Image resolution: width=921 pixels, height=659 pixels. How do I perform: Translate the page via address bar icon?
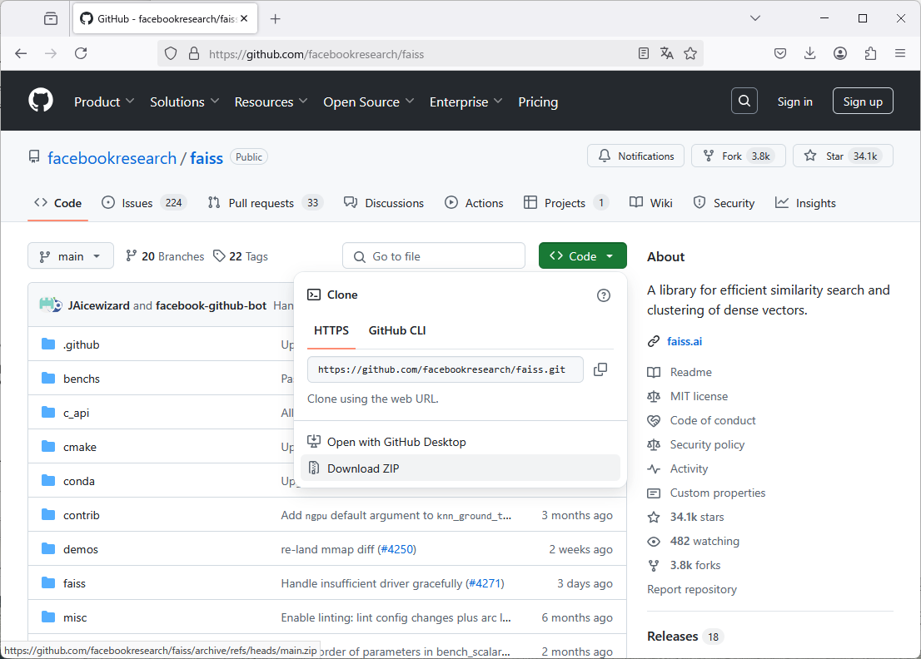pos(666,52)
